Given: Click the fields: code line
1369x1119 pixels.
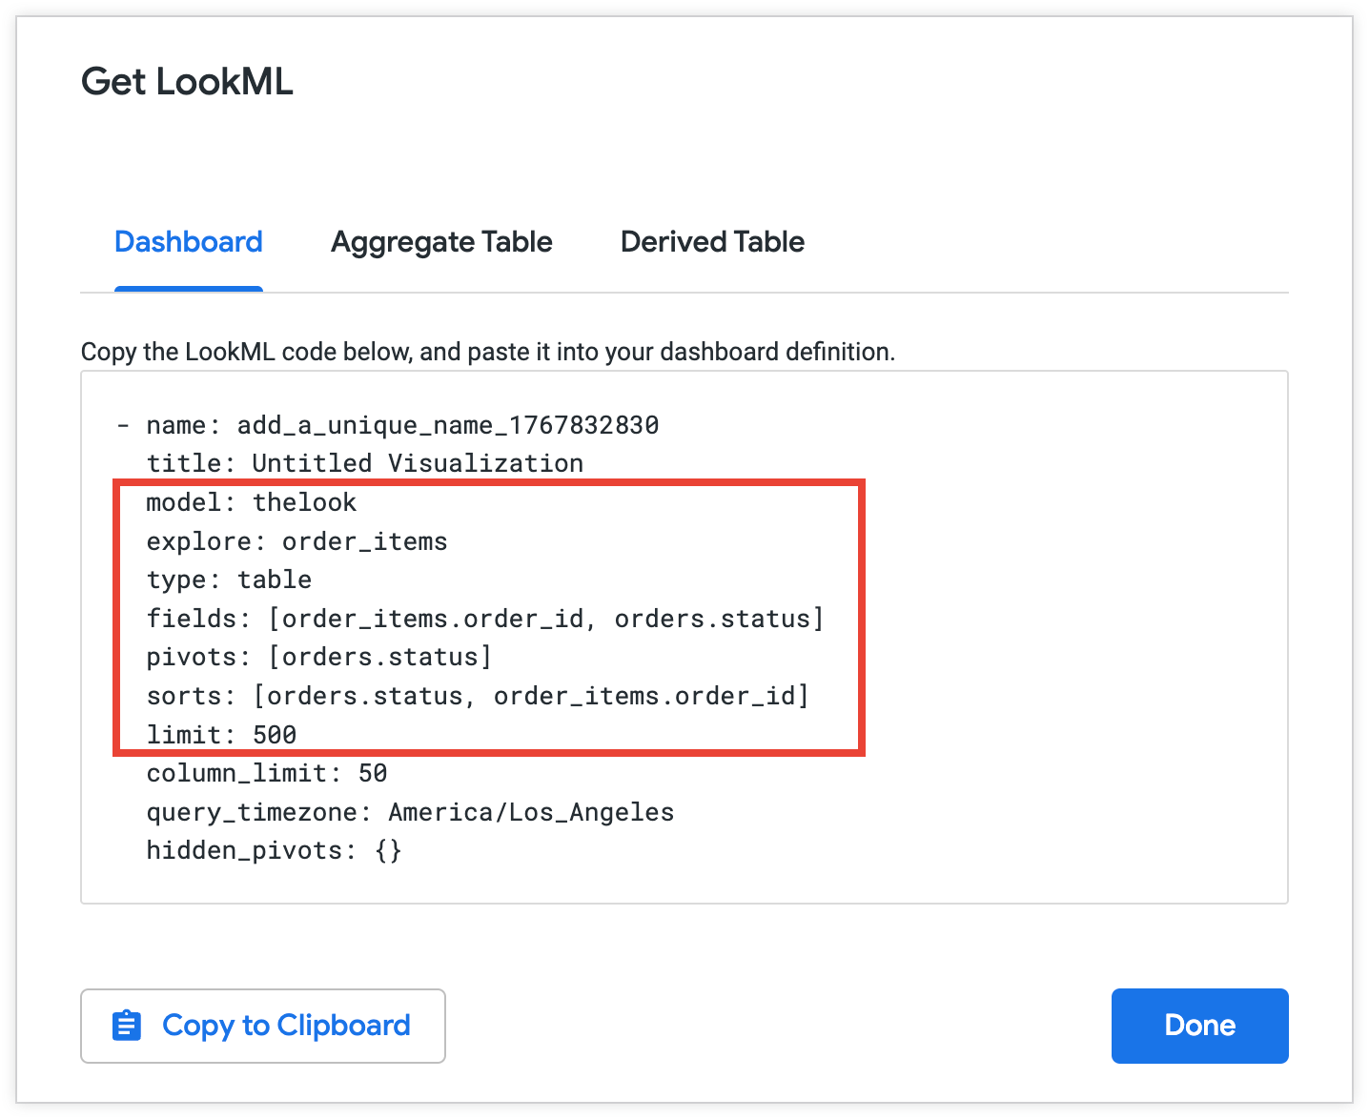Looking at the screenshot, I should (484, 619).
